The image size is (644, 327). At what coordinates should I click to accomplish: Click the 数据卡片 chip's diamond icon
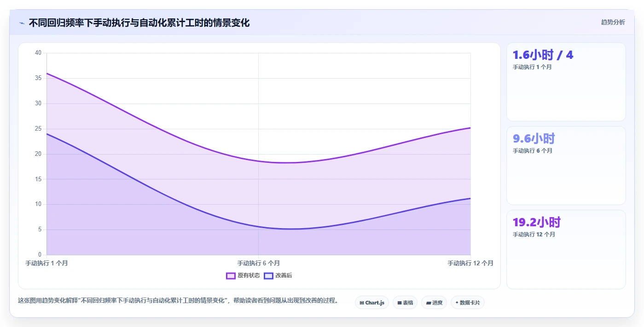(x=457, y=303)
